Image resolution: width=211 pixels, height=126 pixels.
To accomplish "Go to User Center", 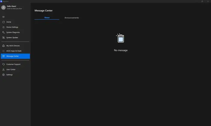I will click(15, 70).
